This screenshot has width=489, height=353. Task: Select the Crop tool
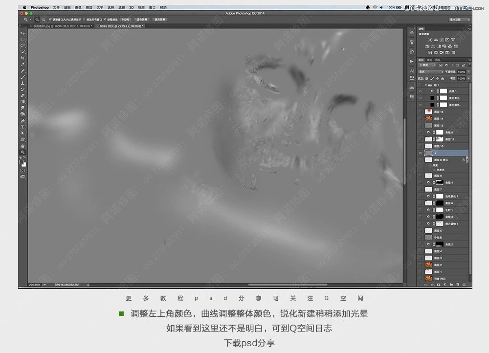[x=22, y=58]
